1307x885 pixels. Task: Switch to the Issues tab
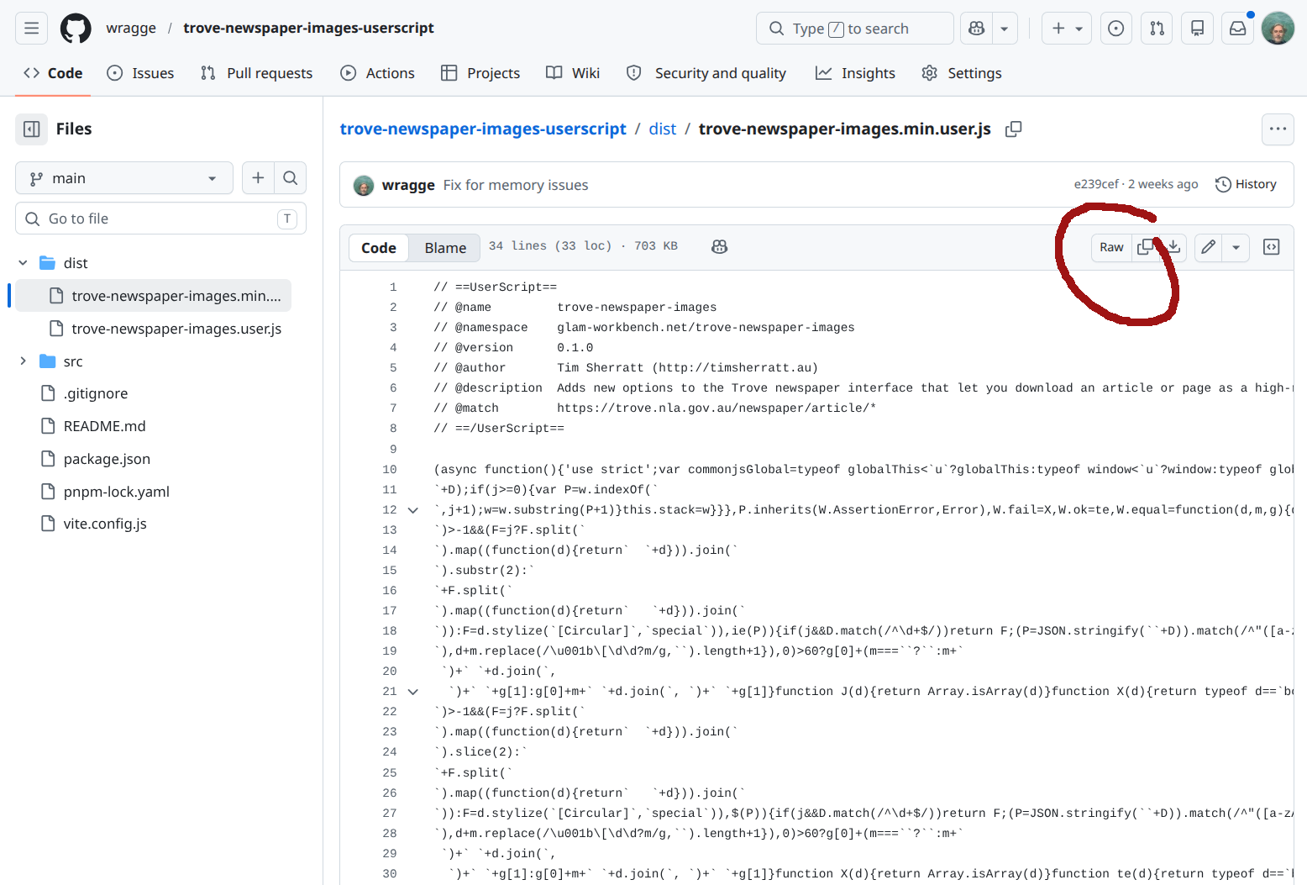140,73
